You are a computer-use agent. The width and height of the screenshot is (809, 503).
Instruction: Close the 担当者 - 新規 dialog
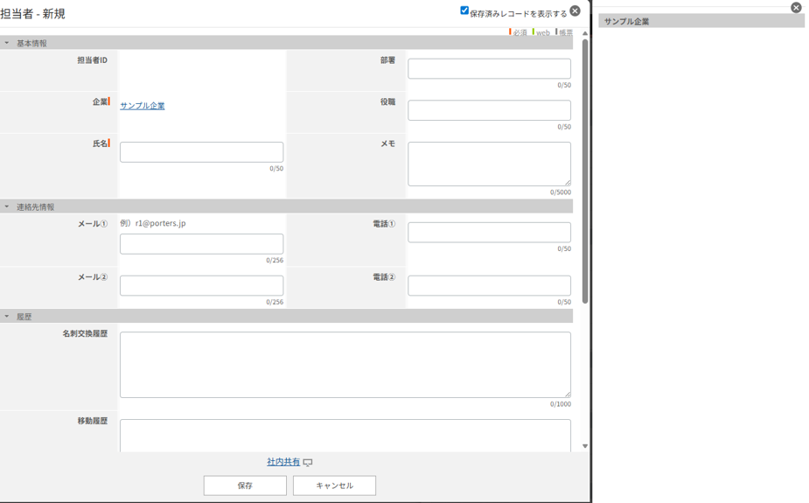point(575,11)
